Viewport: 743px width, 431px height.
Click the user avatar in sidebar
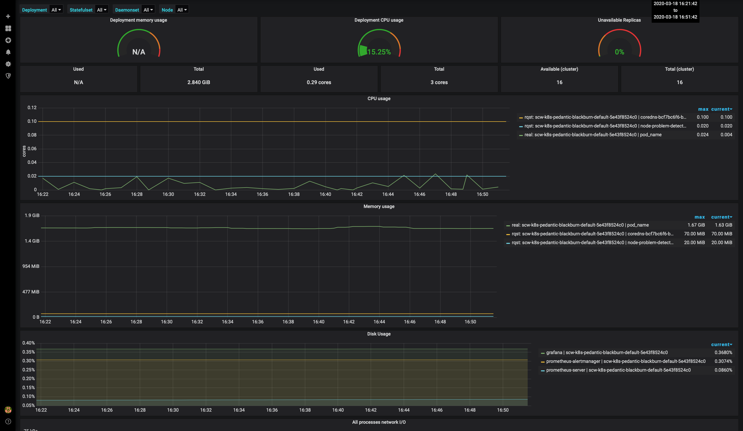[x=8, y=410]
